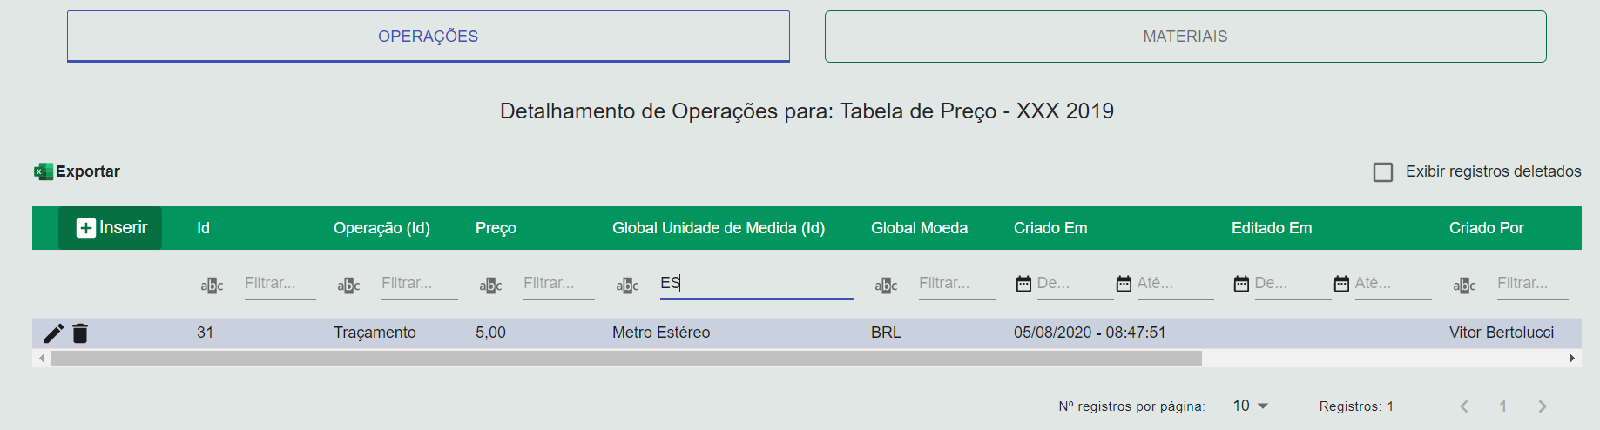This screenshot has width=1600, height=430.
Task: Click the horizontal scrollbar thumb
Action: 625,359
